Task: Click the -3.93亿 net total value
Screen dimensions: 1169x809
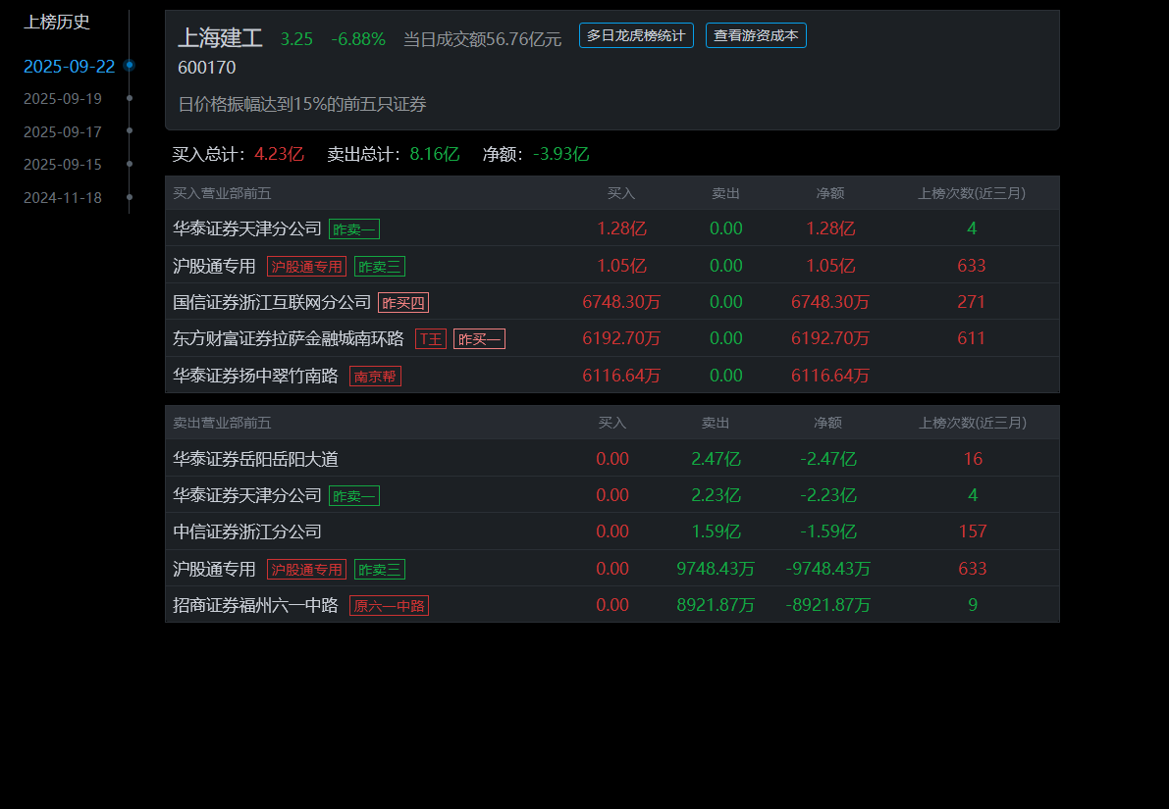Action: [x=560, y=154]
